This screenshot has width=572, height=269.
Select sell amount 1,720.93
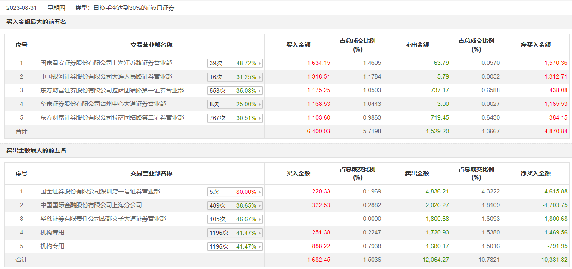437,233
